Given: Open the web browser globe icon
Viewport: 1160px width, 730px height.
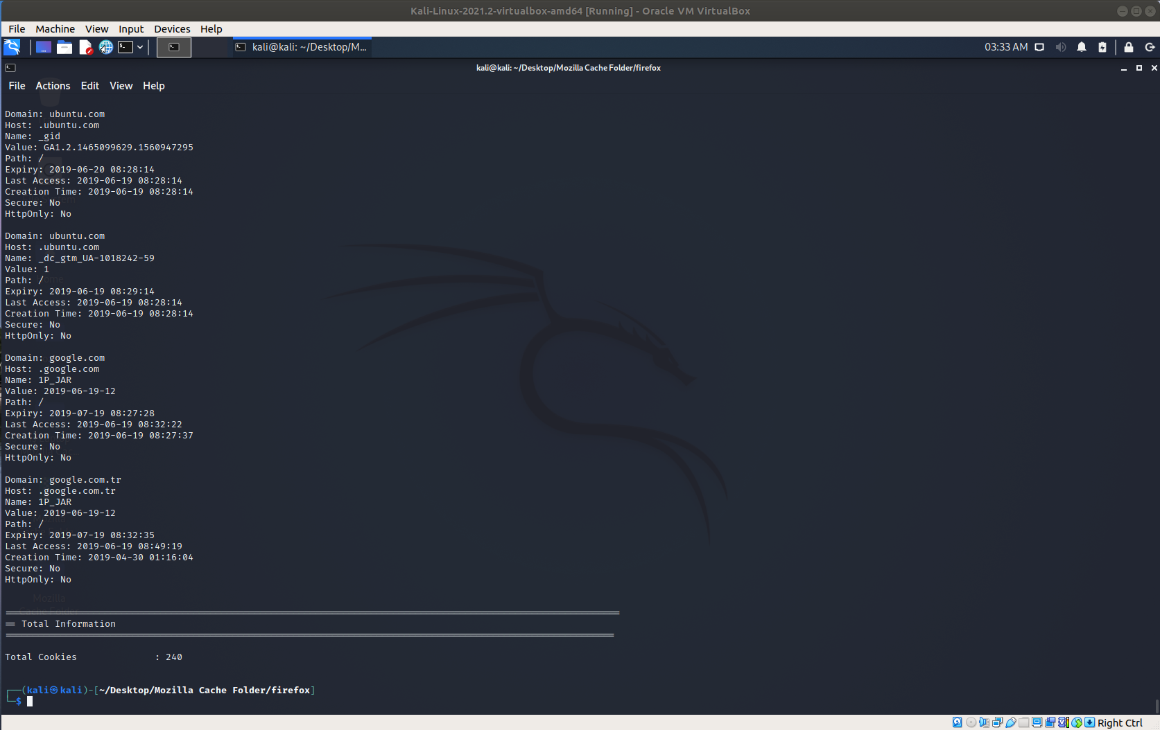Looking at the screenshot, I should (105, 47).
